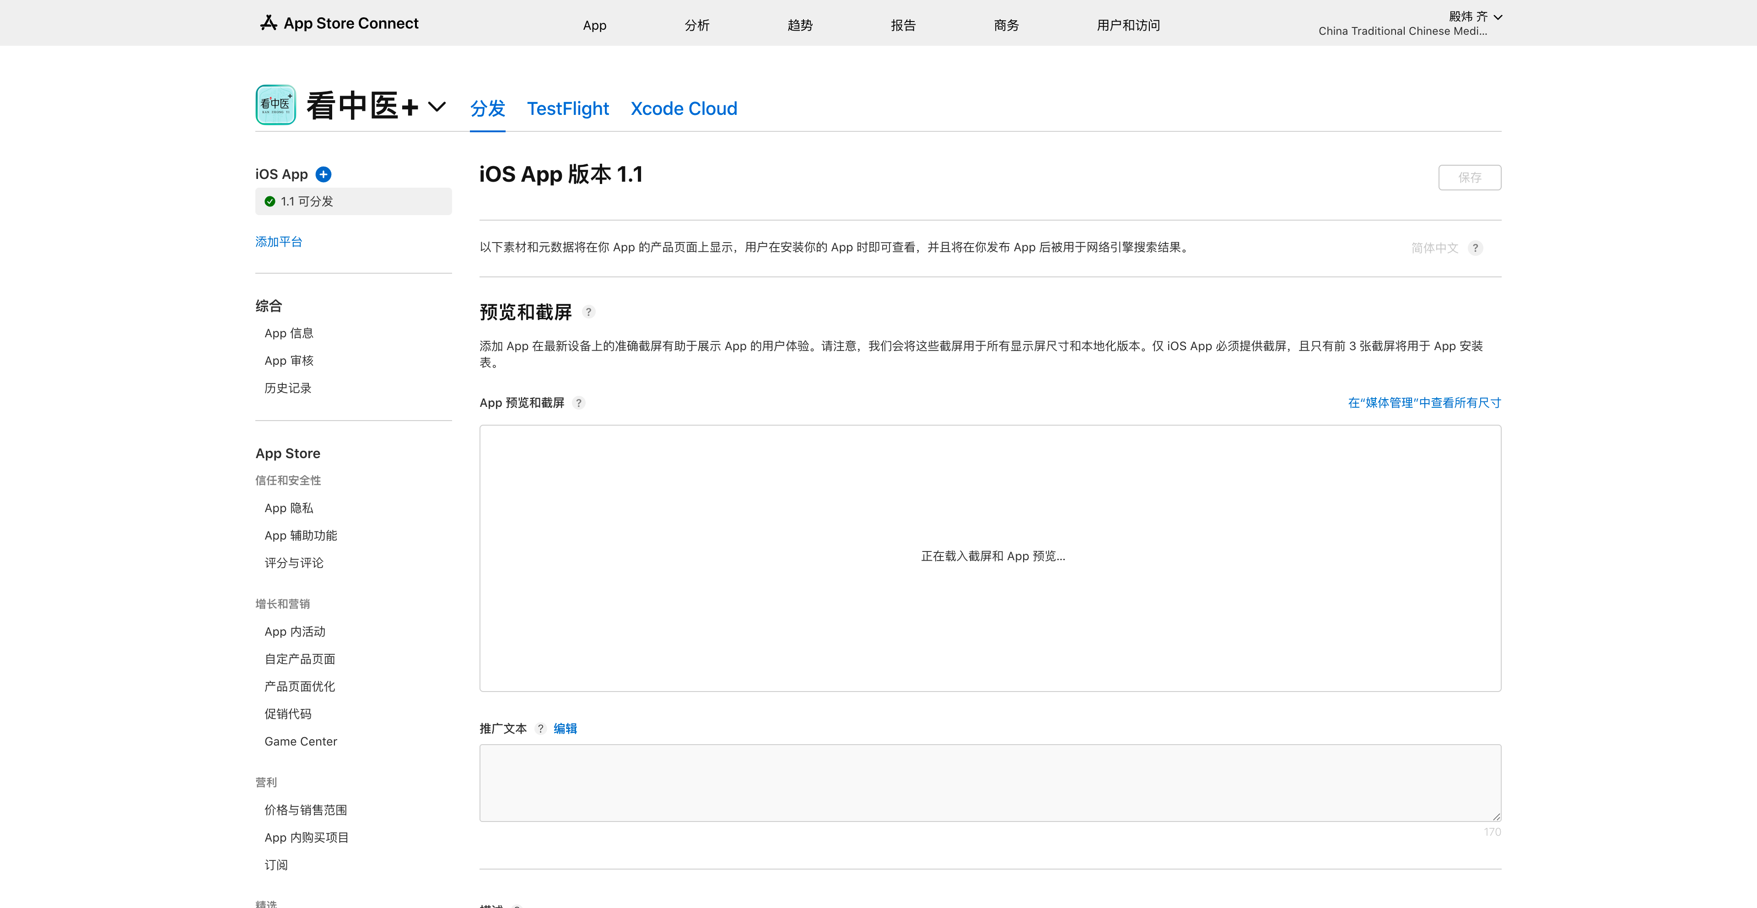Open the 简体中文 language selector
This screenshot has height=908, width=1757.
1434,249
